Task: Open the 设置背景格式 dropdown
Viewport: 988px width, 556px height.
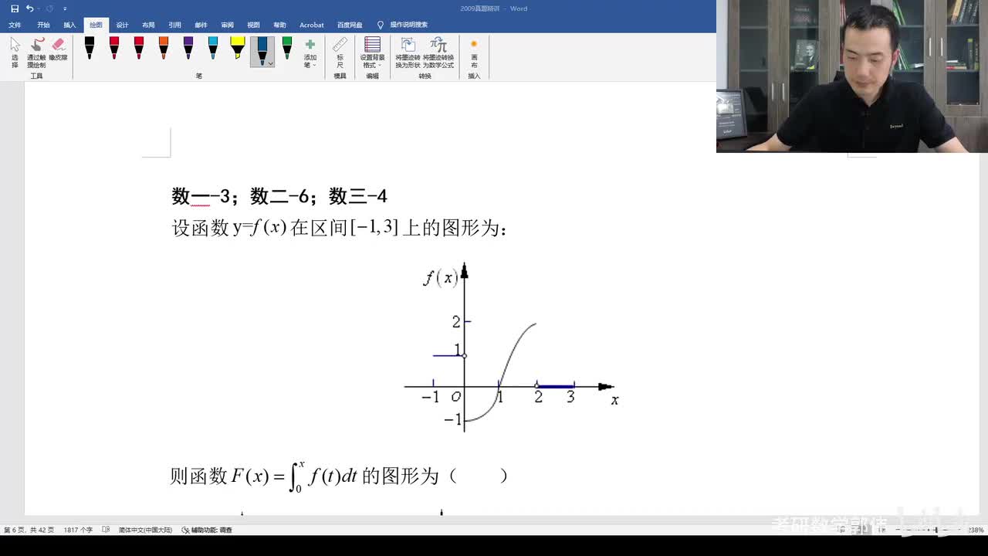Action: [373, 53]
